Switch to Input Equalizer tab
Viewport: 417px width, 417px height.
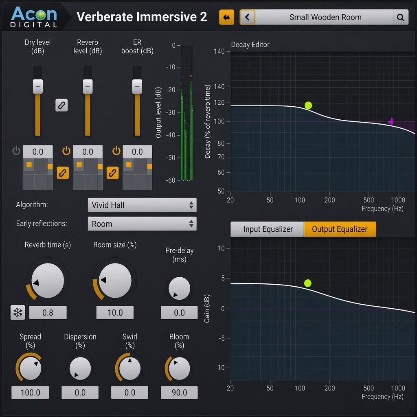267,229
